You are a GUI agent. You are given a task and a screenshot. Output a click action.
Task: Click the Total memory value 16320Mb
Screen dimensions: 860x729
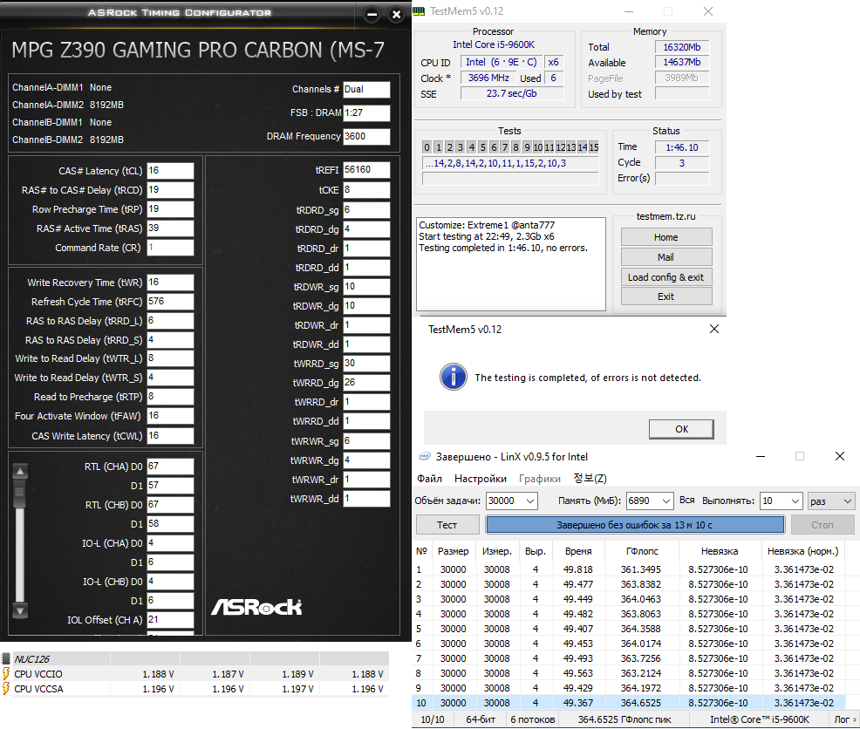[x=682, y=47]
